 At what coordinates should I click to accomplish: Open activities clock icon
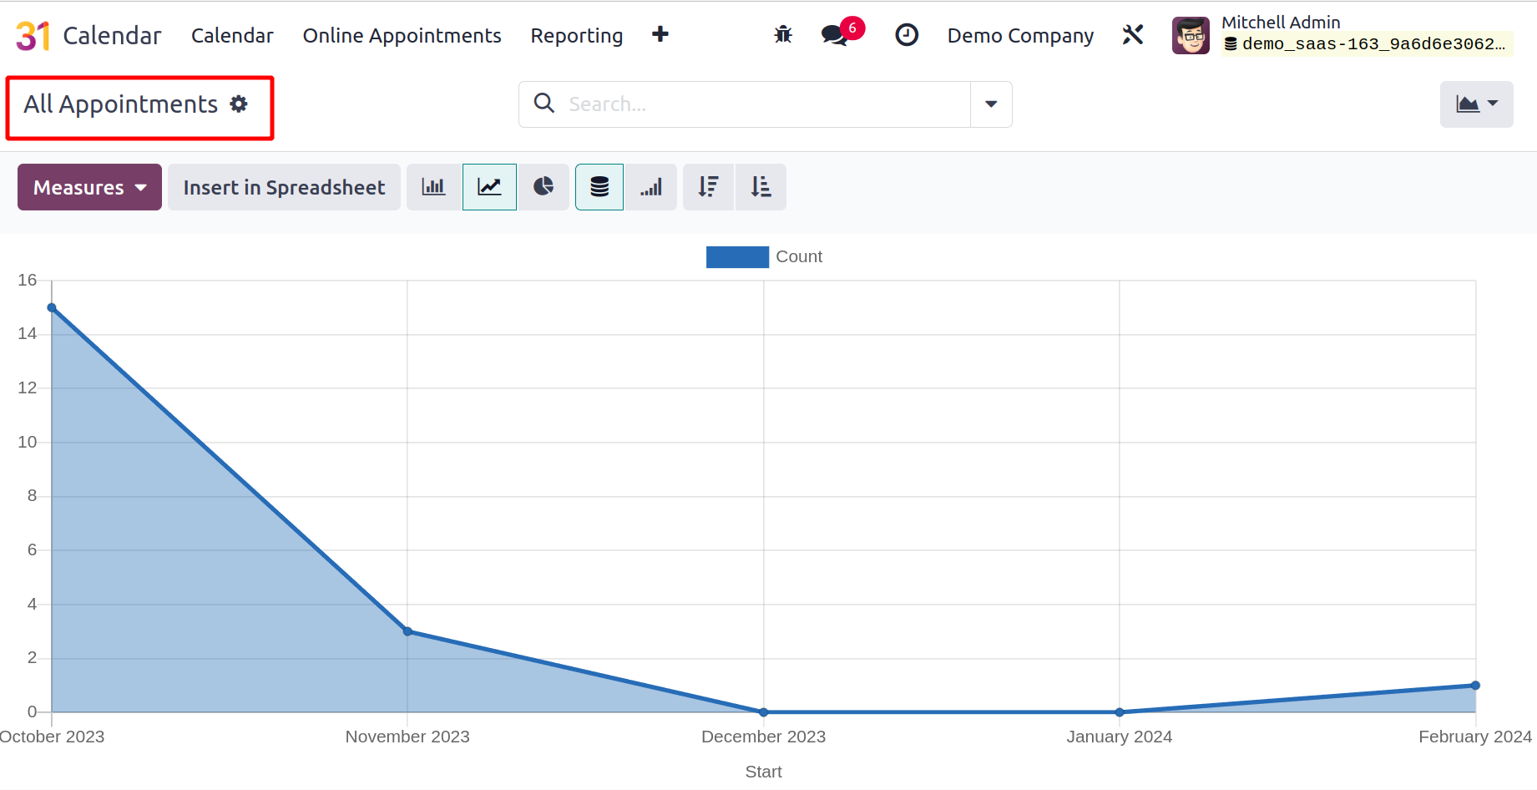point(907,35)
